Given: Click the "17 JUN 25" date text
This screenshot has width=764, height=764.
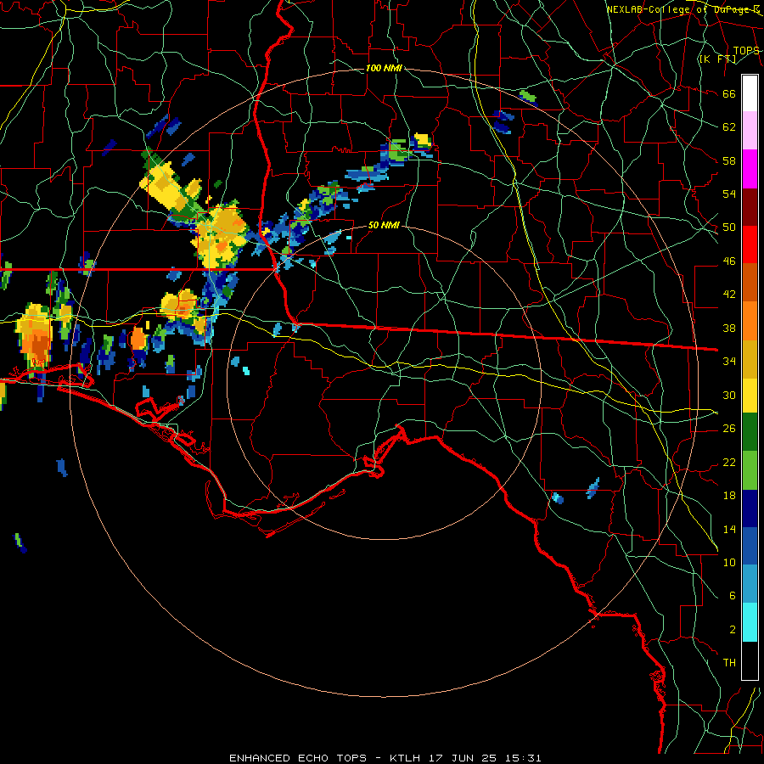Looking at the screenshot, I should point(463,758).
